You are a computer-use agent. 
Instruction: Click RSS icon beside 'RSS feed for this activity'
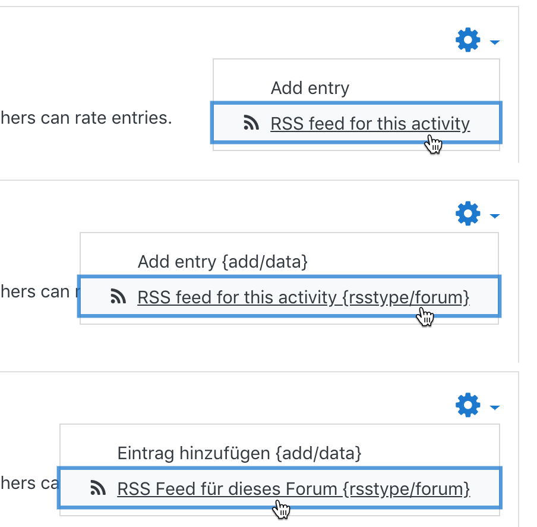click(x=251, y=123)
